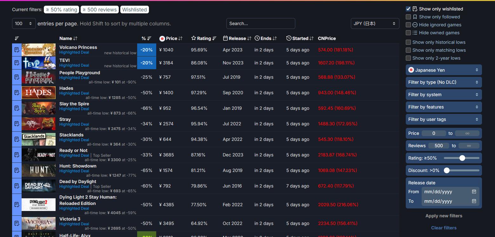Click wishlist icon in Stray row

click(x=17, y=124)
